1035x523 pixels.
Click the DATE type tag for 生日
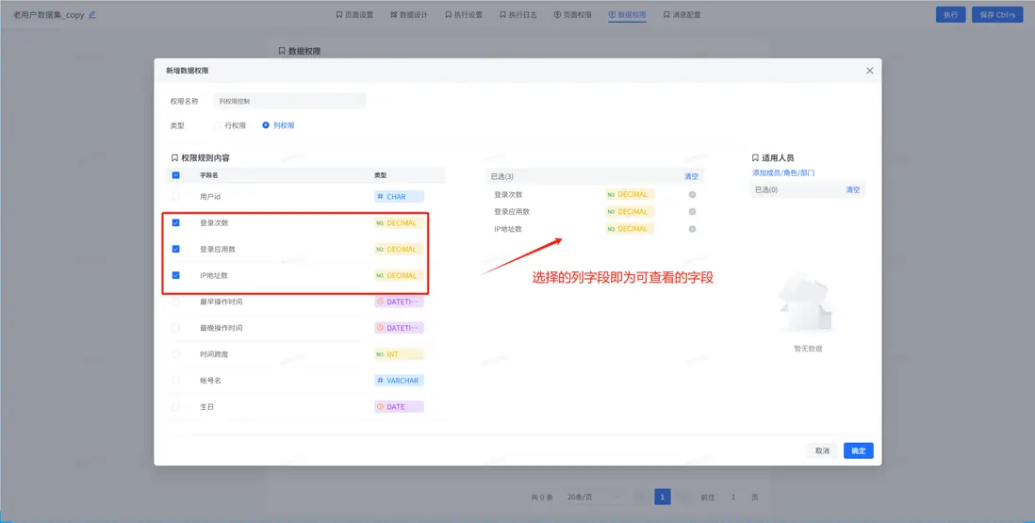(x=399, y=407)
